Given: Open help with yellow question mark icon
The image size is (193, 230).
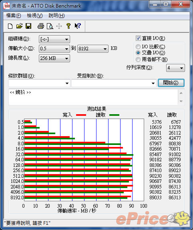Looking at the screenshot, I should pos(68,26).
